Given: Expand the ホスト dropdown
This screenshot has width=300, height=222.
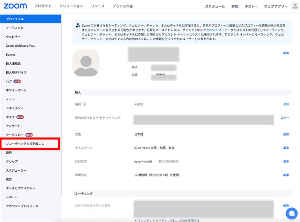Looking at the screenshot, I should [251, 6].
